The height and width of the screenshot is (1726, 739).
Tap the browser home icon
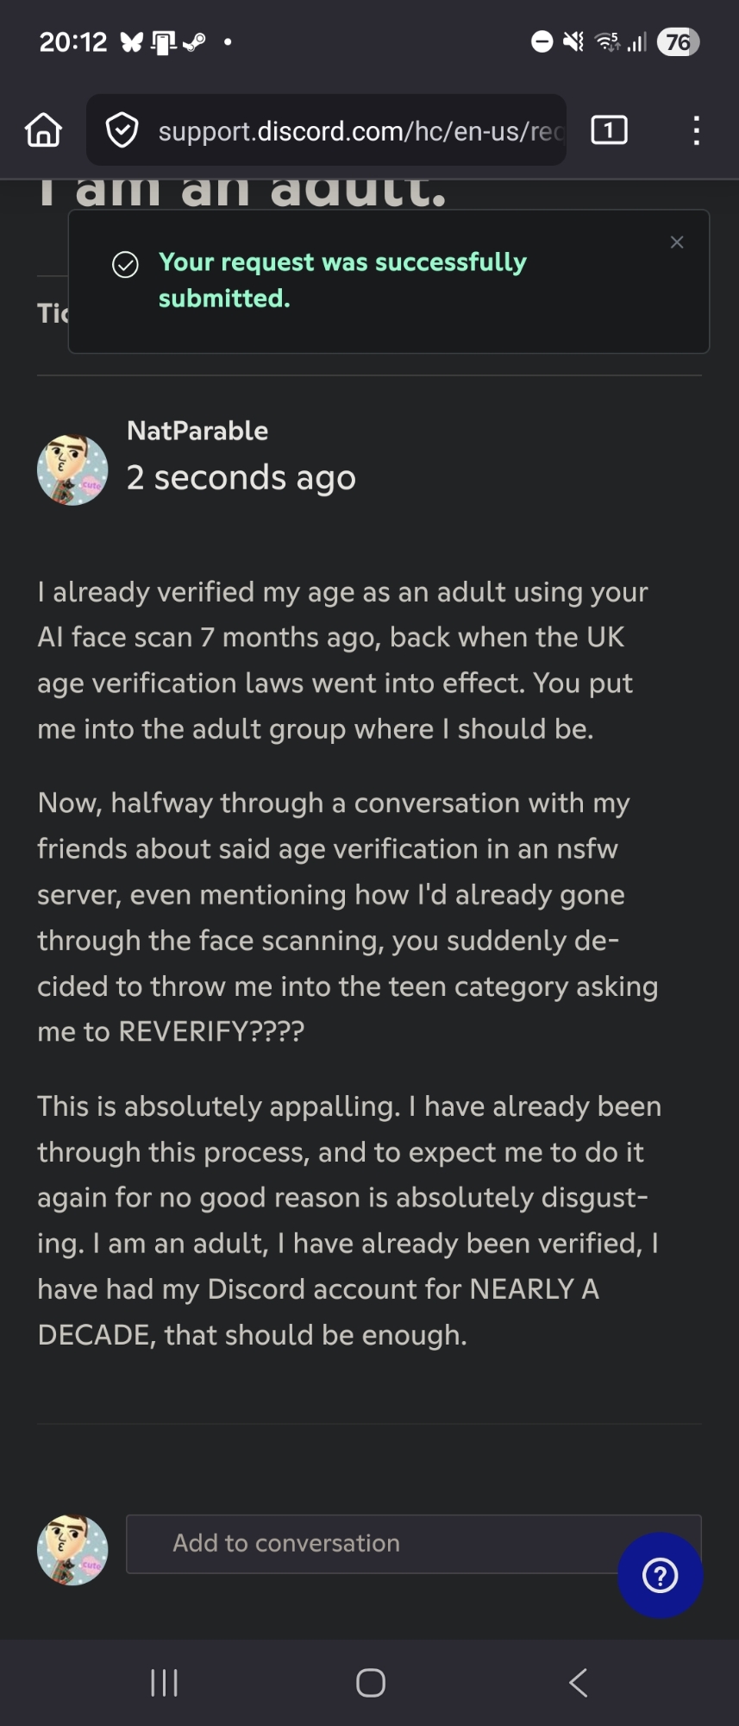tap(43, 130)
